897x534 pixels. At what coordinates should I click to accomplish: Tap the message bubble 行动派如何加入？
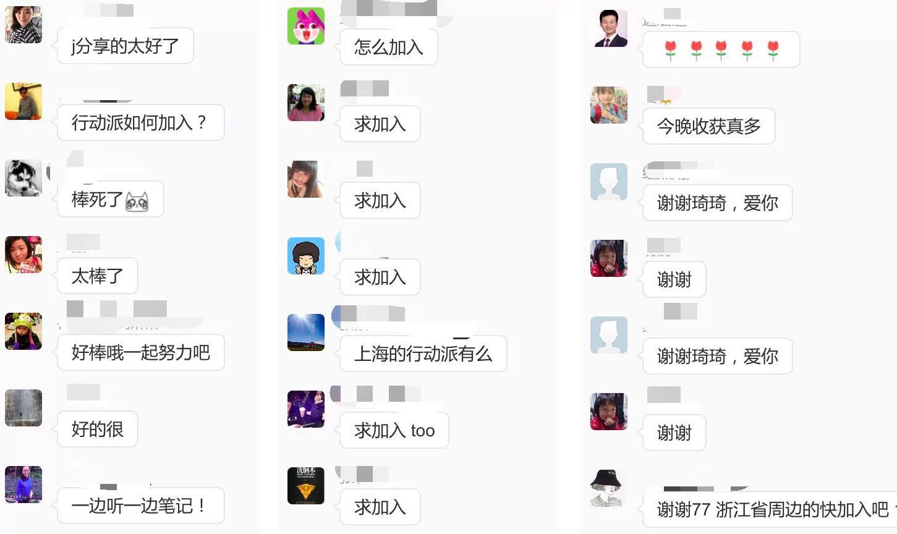tap(140, 122)
